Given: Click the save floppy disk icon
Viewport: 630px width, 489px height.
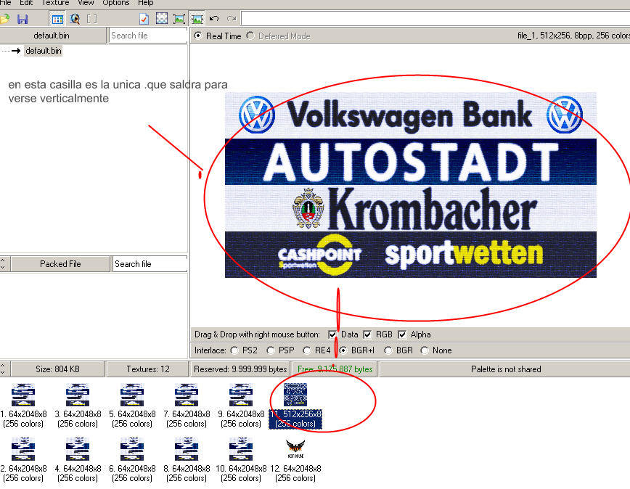Looking at the screenshot, I should [x=22, y=19].
